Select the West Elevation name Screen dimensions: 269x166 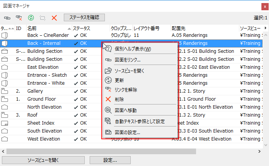(x=44, y=139)
